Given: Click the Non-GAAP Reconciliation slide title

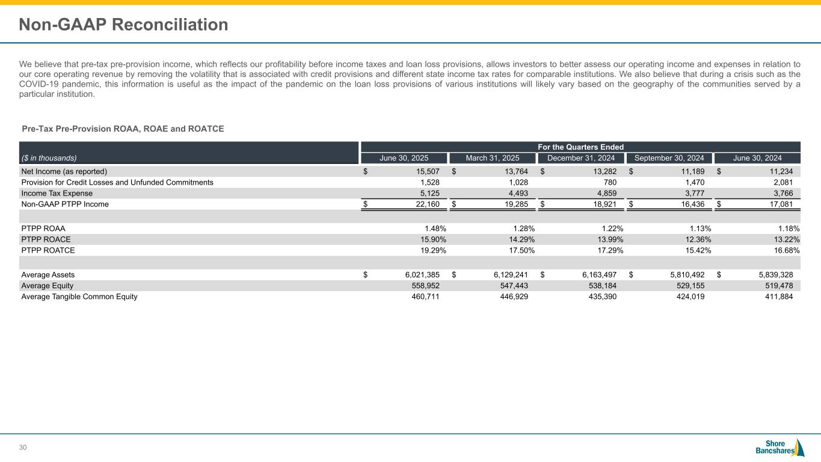Looking at the screenshot, I should (123, 25).
